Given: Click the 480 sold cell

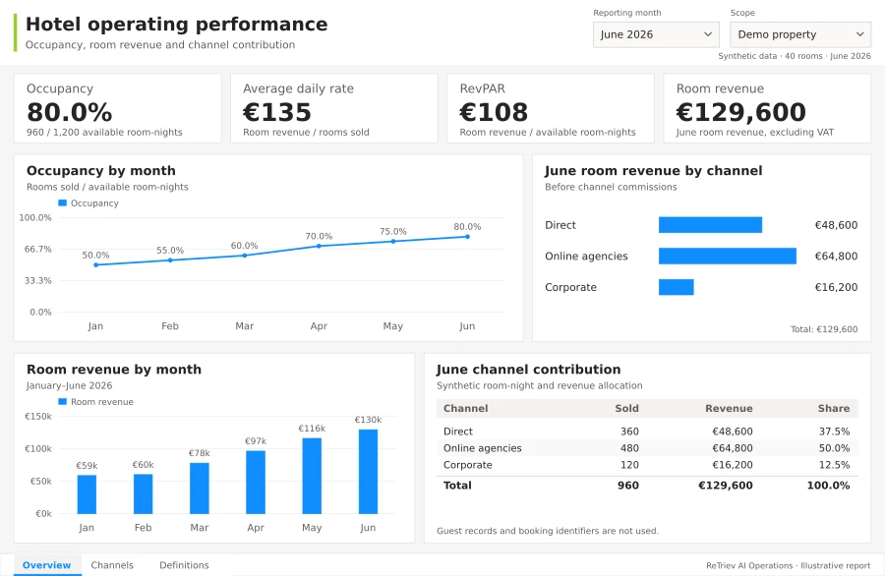Looking at the screenshot, I should click(x=629, y=448).
